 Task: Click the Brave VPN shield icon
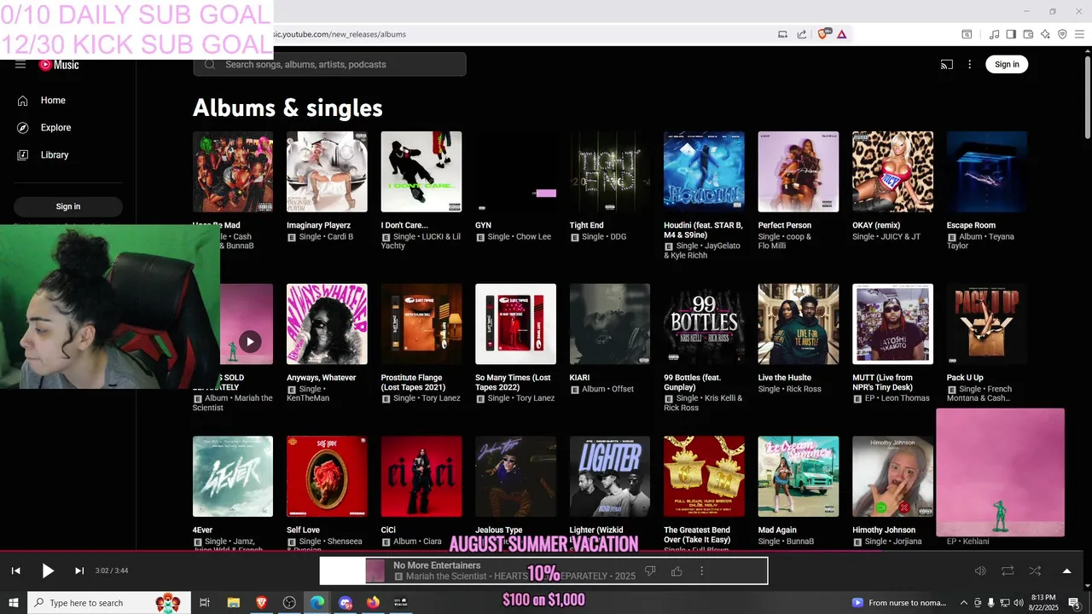click(x=1062, y=34)
